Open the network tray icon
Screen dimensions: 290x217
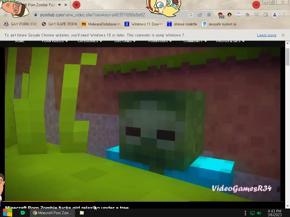[x=252, y=213]
